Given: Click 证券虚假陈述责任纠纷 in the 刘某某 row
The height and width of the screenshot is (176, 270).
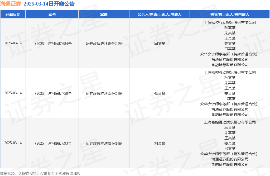Looking at the screenshot, I should point(104,143).
